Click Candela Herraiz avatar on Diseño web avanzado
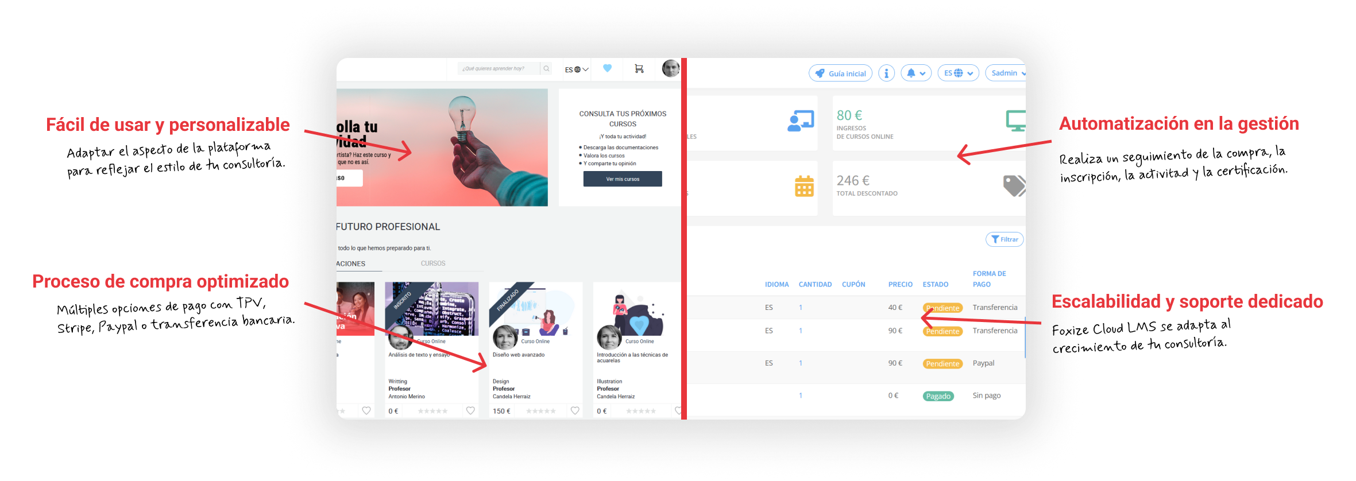 505,338
